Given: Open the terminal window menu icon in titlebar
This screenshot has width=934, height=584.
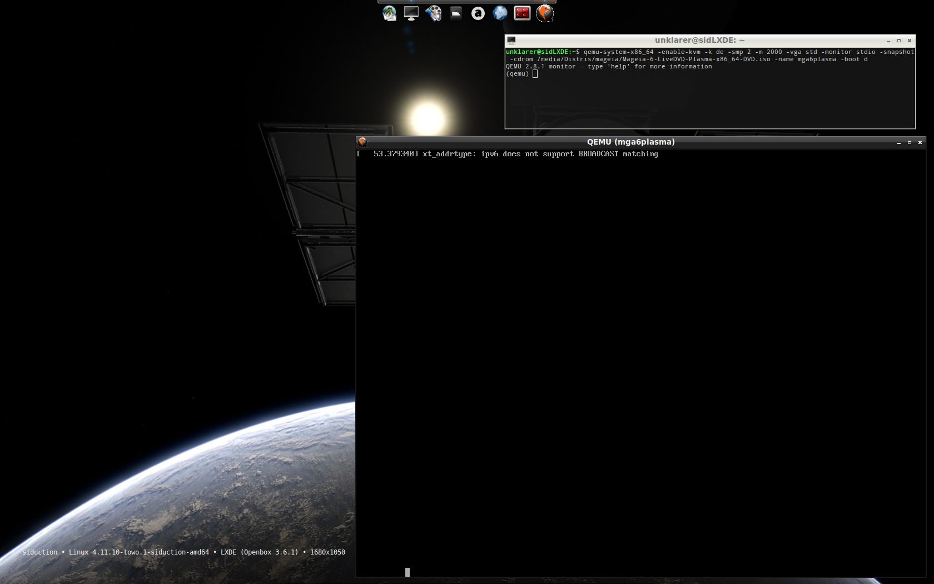Looking at the screenshot, I should click(511, 40).
